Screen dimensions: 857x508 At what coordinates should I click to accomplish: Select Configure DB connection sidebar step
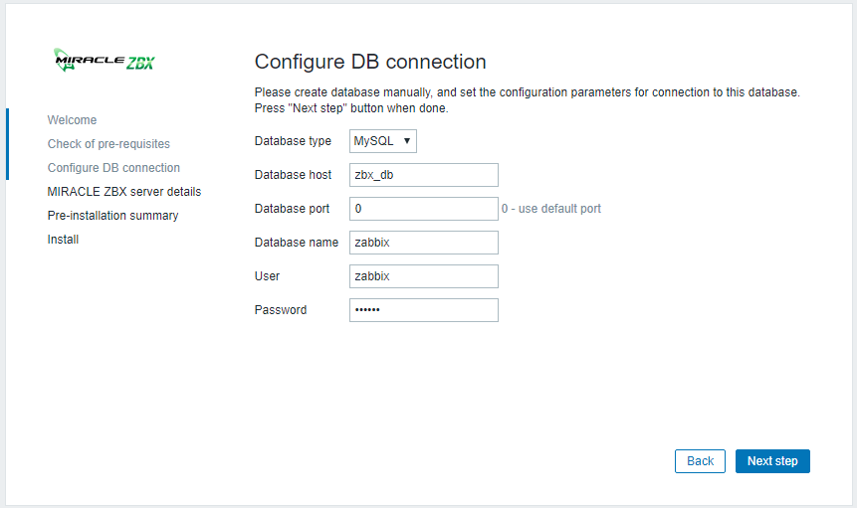point(113,168)
